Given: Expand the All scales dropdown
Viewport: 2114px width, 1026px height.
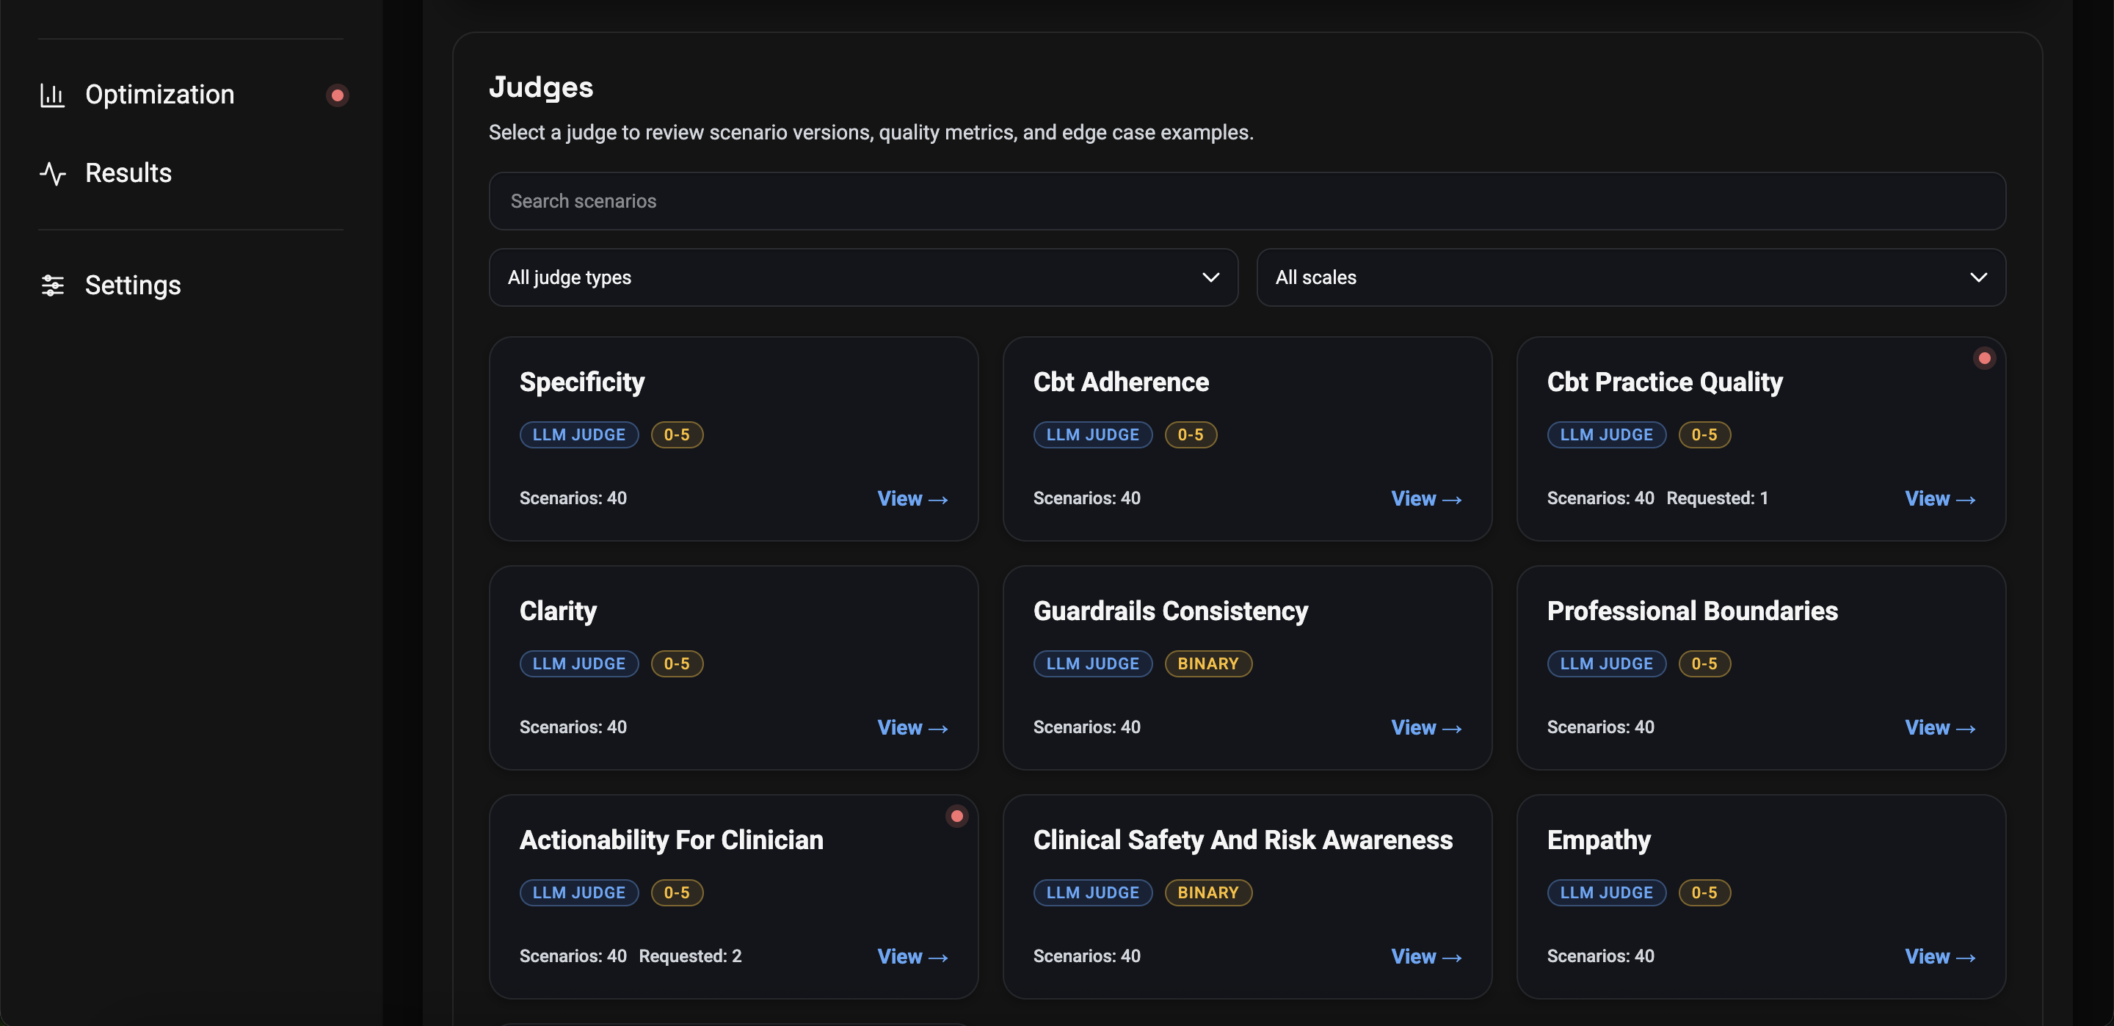Looking at the screenshot, I should tap(1630, 277).
